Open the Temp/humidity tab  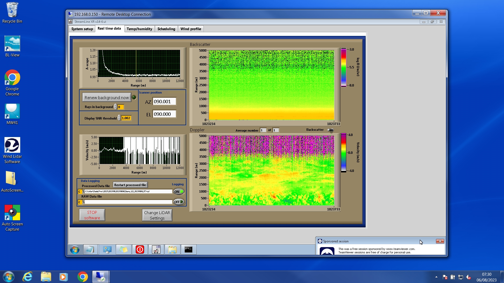coord(139,29)
